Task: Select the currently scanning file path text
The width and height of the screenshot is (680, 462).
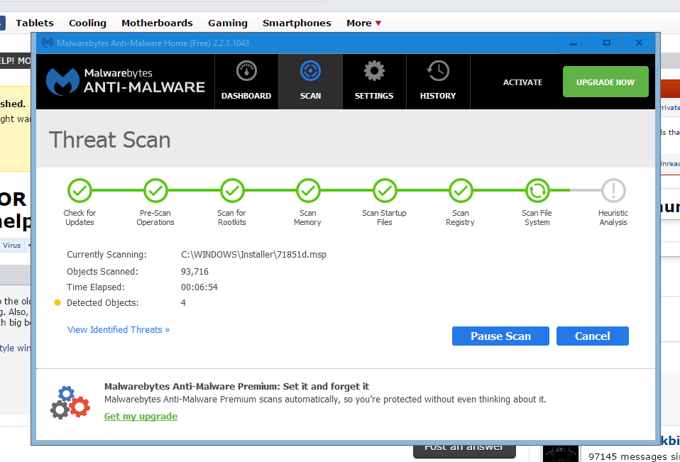Action: tap(253, 254)
